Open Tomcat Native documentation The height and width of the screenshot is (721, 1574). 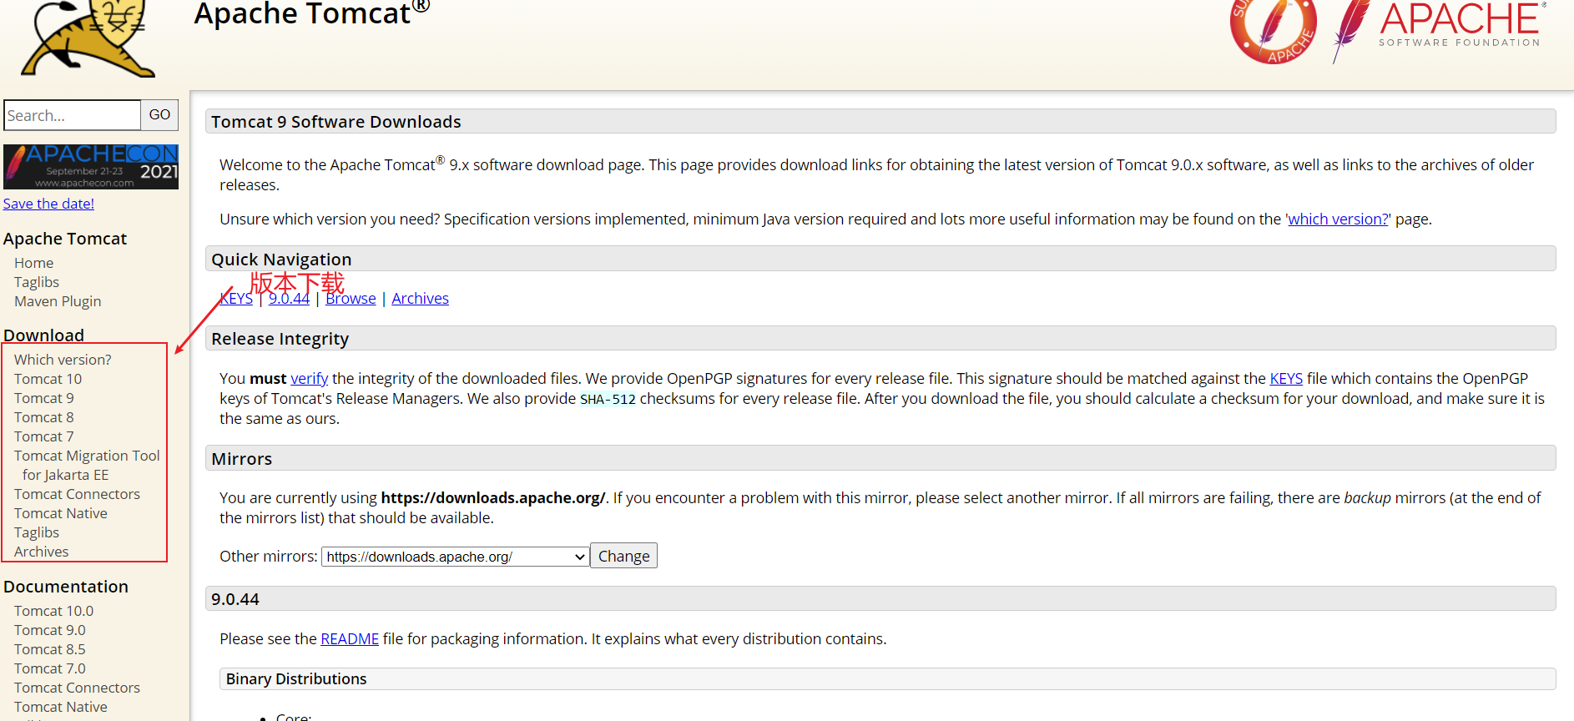pyautogui.click(x=61, y=707)
